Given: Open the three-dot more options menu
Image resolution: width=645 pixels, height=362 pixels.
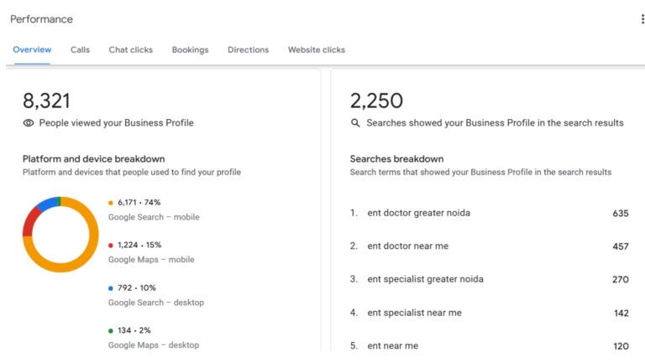Looking at the screenshot, I should [642, 19].
